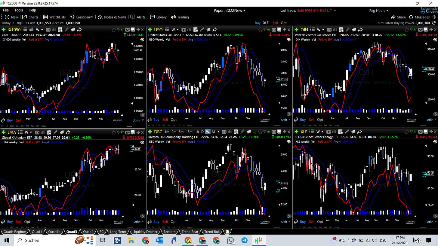The height and width of the screenshot is (246, 438).
Task: Open Outlook from the Windows taskbar
Action: 159,240
